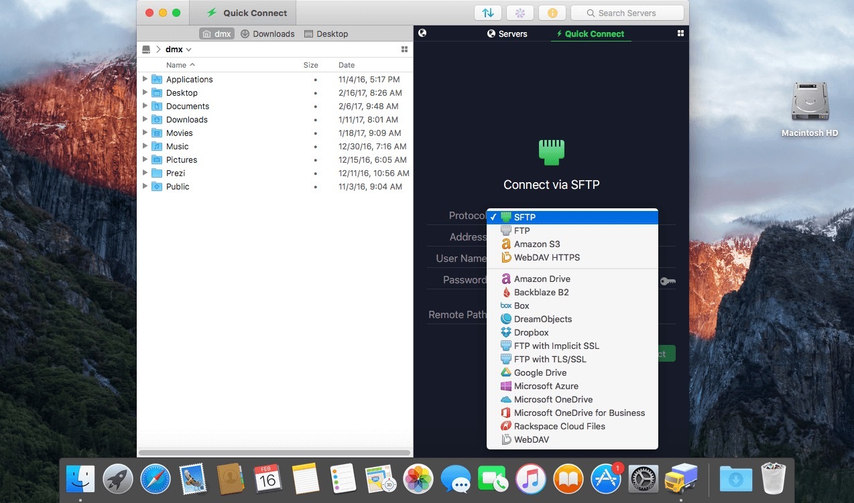Click the transfer queue arrows toolbar icon
This screenshot has height=503, width=854.
click(488, 13)
